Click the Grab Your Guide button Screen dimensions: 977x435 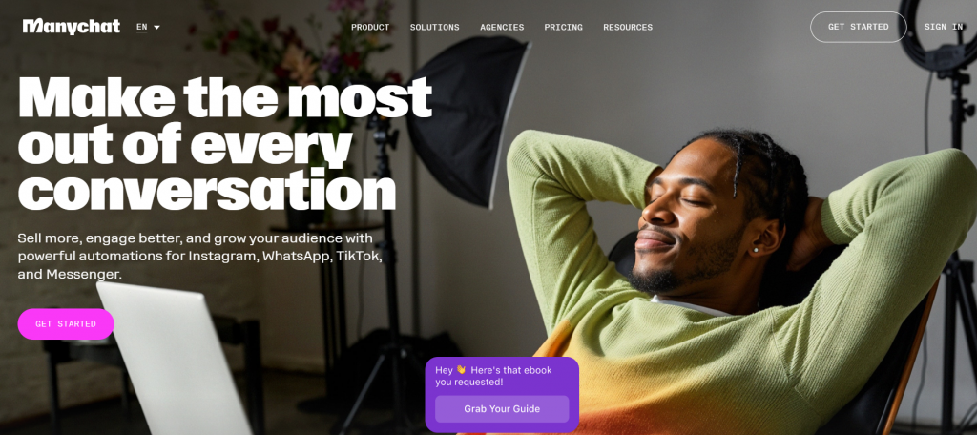click(x=502, y=409)
